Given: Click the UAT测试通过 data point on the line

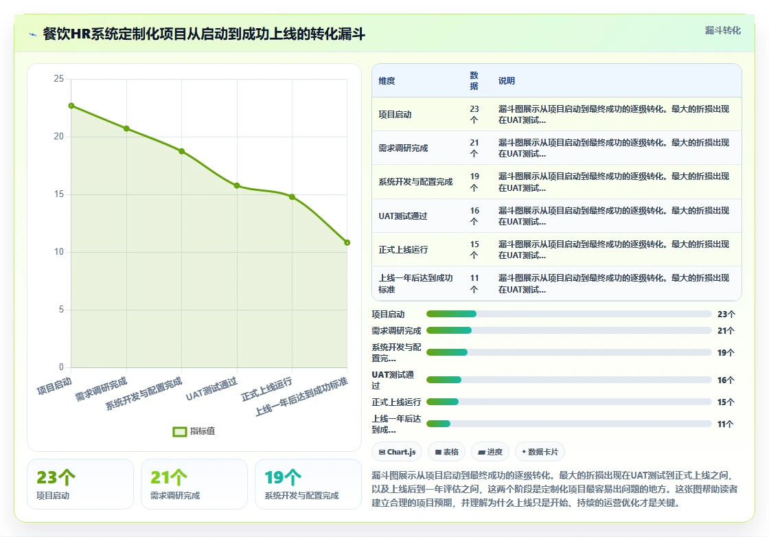Looking at the screenshot, I should (237, 185).
